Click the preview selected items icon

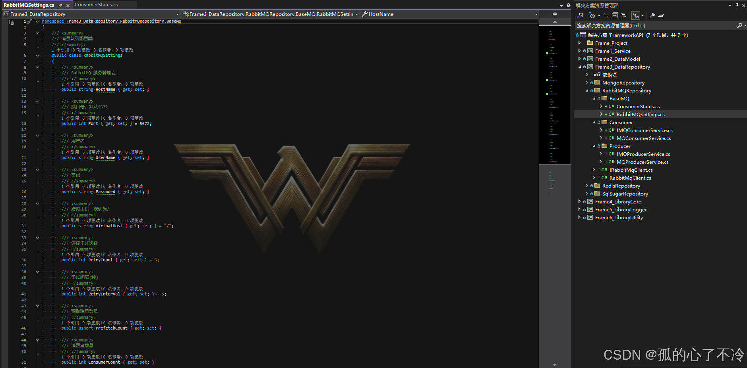click(x=661, y=15)
